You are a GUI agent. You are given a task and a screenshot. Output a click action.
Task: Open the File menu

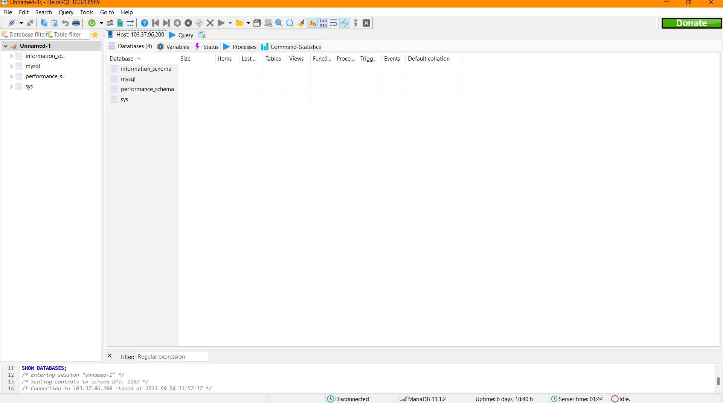tap(8, 12)
